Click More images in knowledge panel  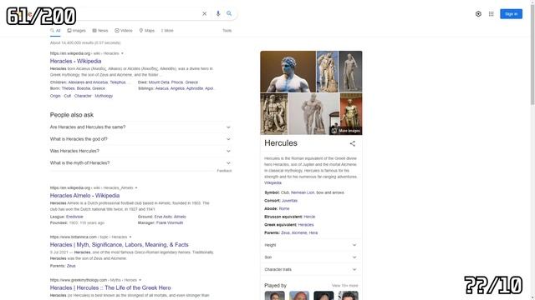pos(345,131)
